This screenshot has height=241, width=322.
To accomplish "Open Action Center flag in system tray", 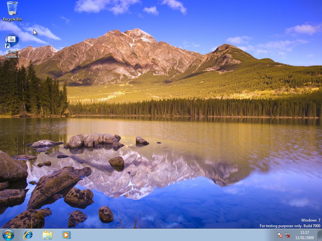I will [280, 235].
